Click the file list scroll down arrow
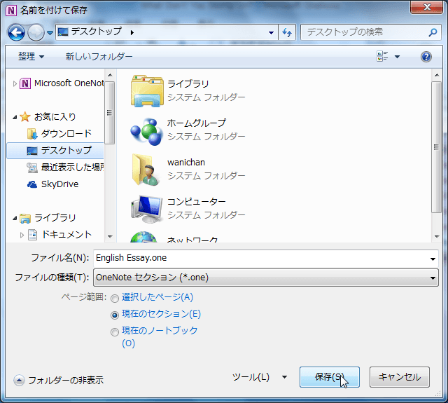Screen dimensions: 448x403 [437, 236]
